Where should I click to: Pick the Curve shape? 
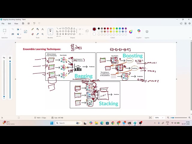point(60,28)
